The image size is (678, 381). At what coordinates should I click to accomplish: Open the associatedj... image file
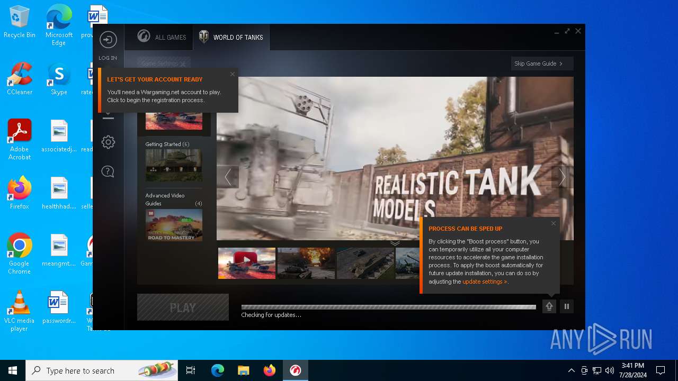(59, 136)
